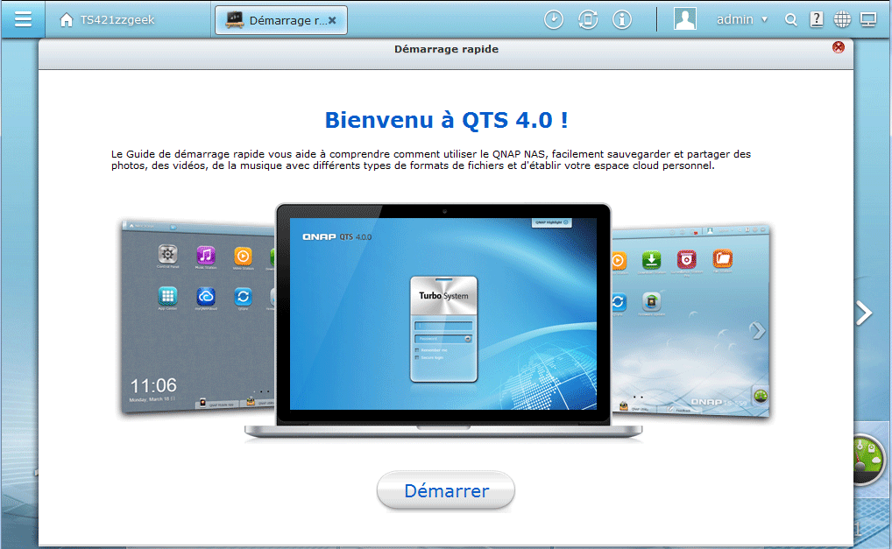The height and width of the screenshot is (549, 892).
Task: Open the resource monitor gauge widget
Action: [868, 461]
